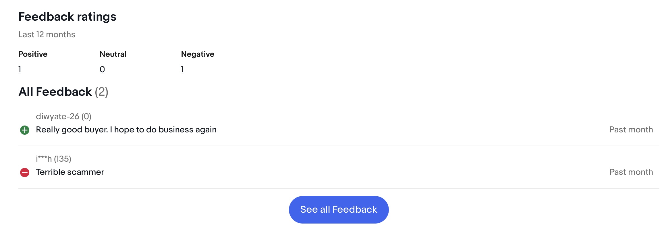Screen dimensions: 666x235
Task: Open the neutral feedback count link
Action: click(102, 69)
